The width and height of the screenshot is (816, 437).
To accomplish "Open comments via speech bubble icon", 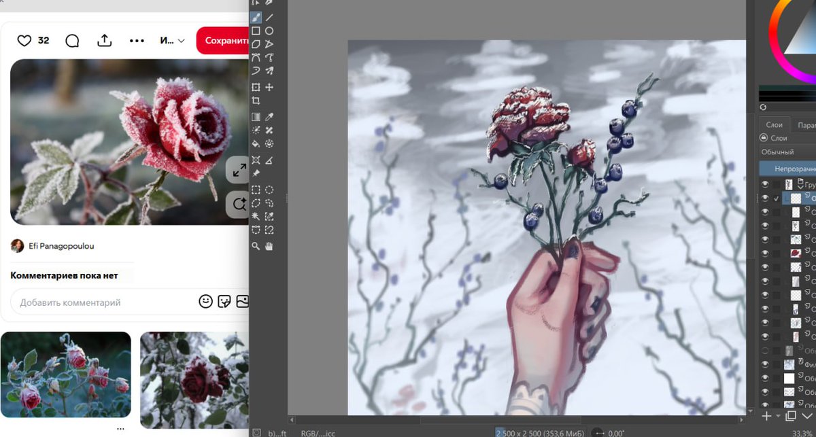I will (x=72, y=41).
